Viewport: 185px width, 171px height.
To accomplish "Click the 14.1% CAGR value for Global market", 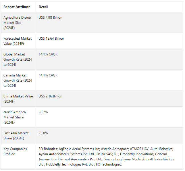I will [x=48, y=54].
